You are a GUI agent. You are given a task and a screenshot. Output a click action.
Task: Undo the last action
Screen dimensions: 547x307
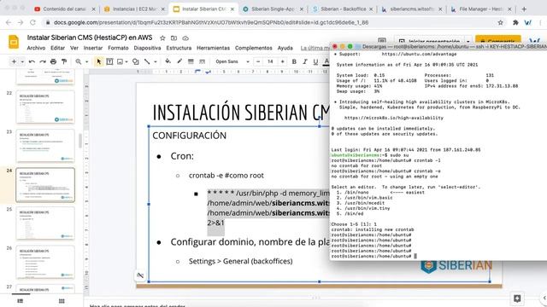[x=32, y=61]
